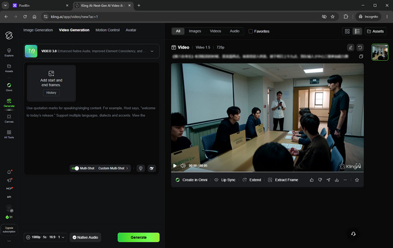Expand the VIDEO 3.0 model selector
Viewport: 393px width, 248px height.
91,51
